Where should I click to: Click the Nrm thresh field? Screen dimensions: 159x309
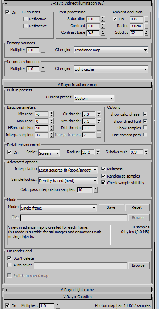pos(89,121)
